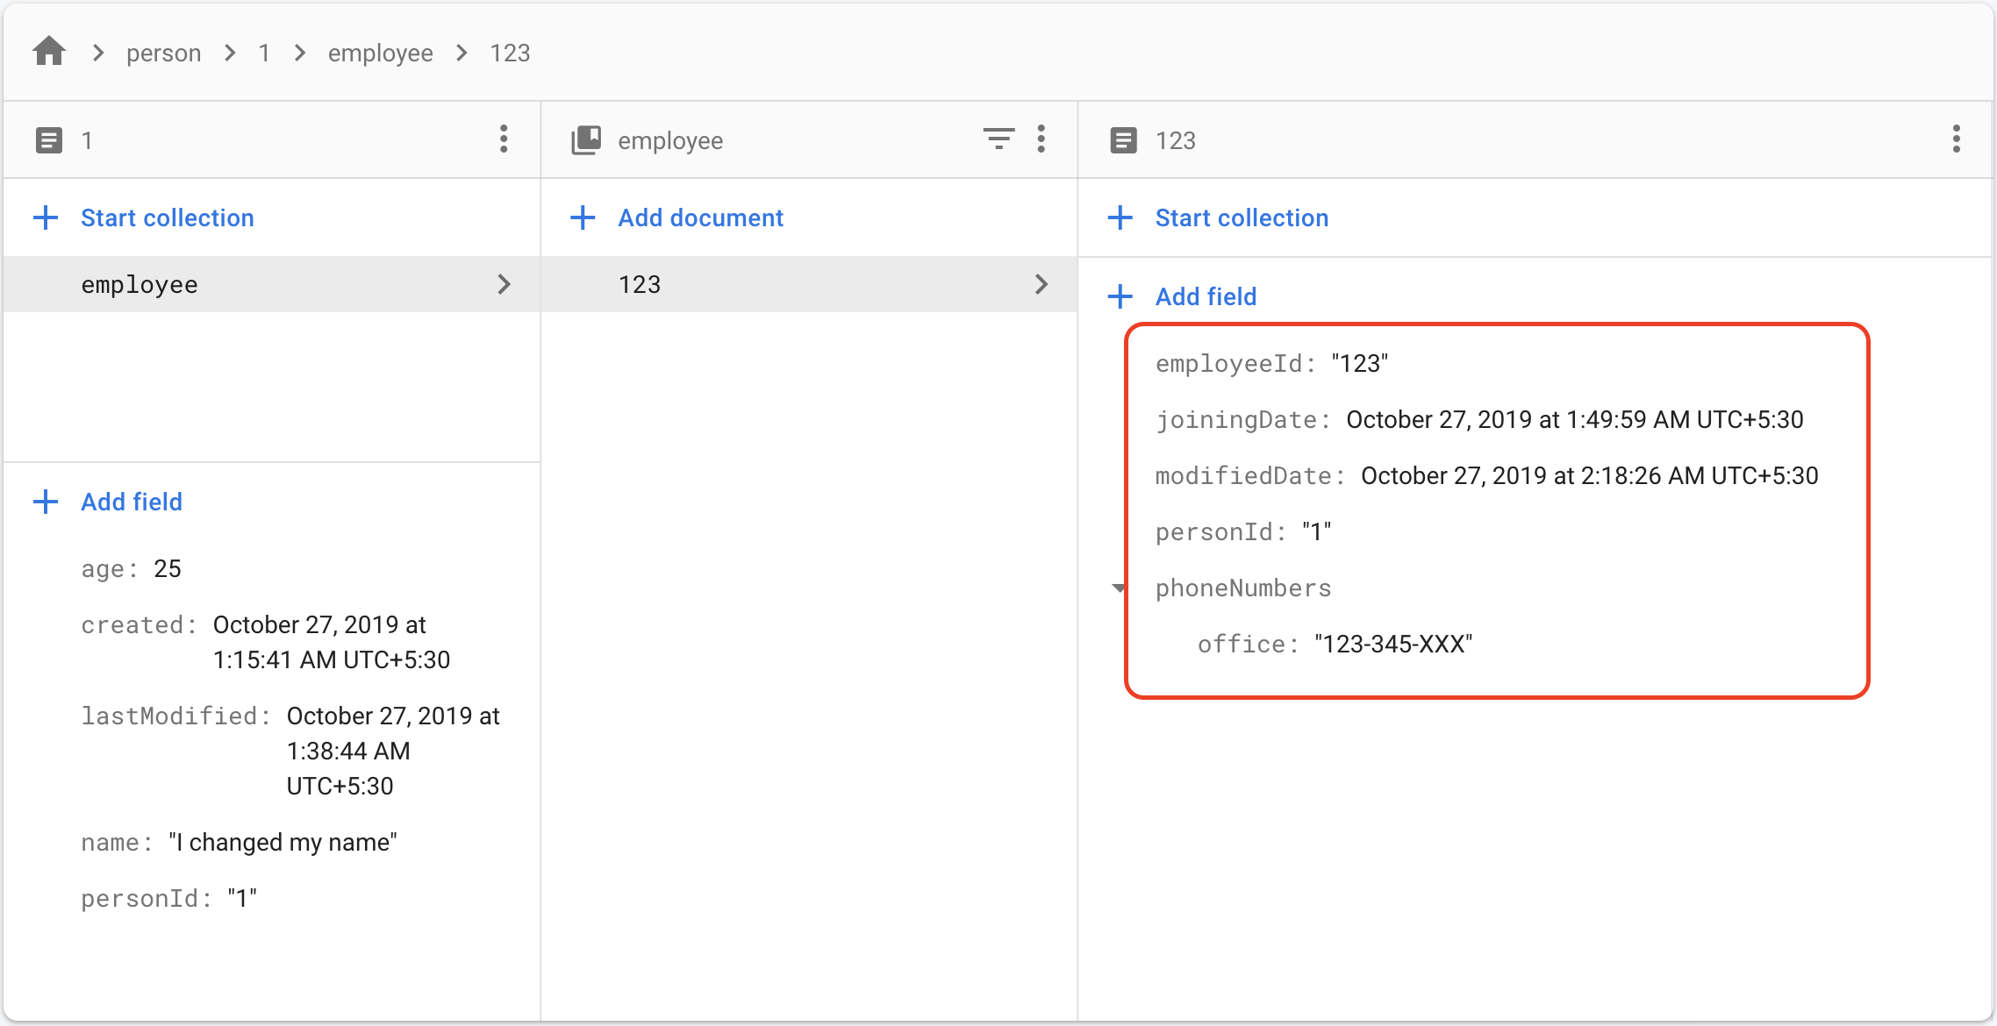
Task: Open the employee collection overflow menu
Action: point(1041,139)
